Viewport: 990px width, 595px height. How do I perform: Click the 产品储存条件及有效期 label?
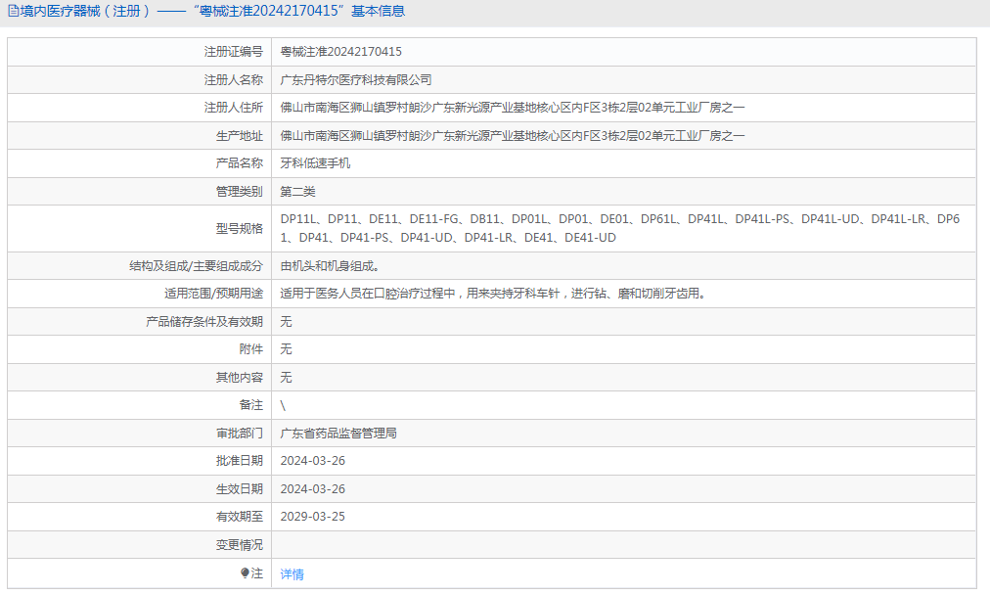[204, 322]
